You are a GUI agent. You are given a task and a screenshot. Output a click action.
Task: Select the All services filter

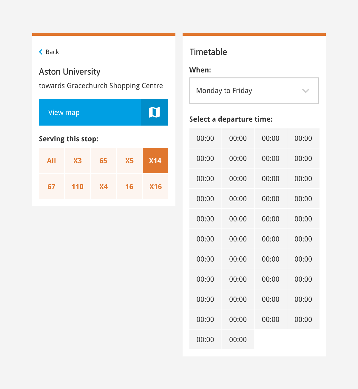[51, 161]
